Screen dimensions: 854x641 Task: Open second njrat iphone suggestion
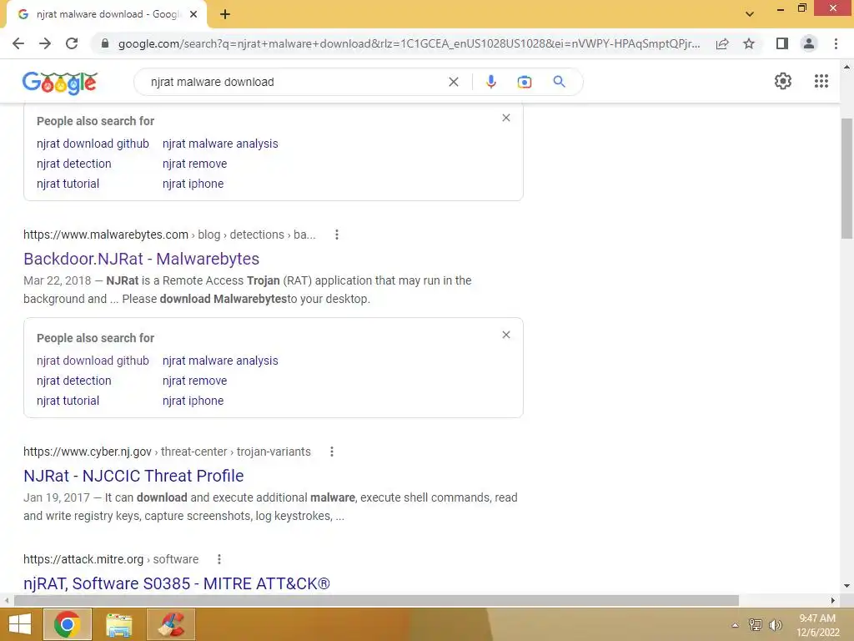click(x=193, y=401)
